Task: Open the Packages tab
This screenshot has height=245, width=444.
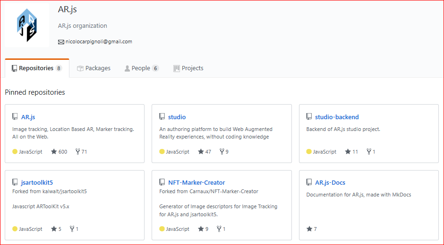Action: click(94, 68)
